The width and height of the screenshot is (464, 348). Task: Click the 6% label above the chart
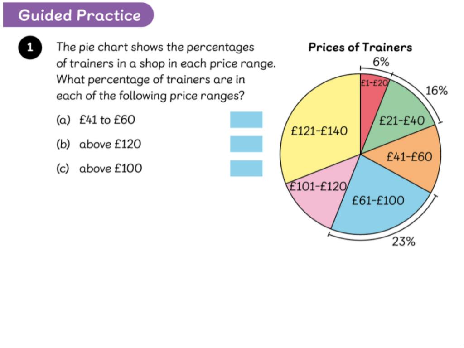[381, 62]
